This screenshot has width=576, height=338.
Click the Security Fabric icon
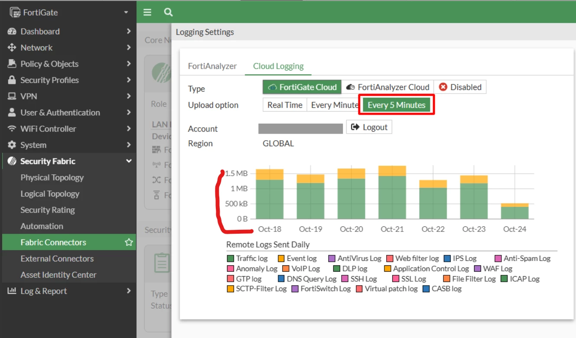click(x=12, y=161)
